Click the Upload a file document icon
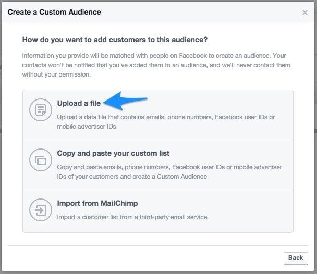 pyautogui.click(x=41, y=110)
